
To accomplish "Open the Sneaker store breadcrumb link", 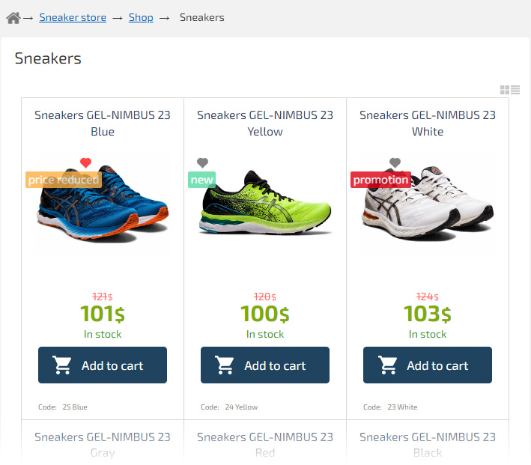I will point(73,17).
